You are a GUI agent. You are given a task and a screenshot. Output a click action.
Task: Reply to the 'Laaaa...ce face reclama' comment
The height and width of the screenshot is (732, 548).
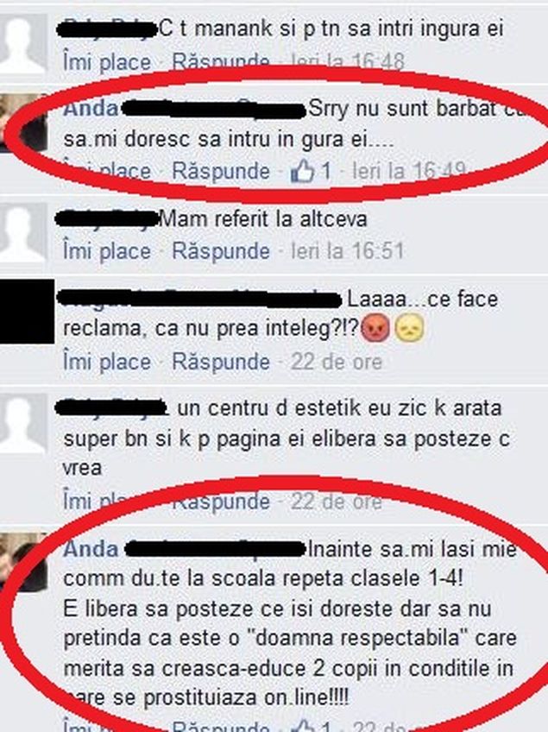[x=221, y=362]
